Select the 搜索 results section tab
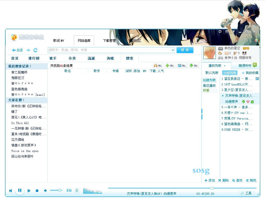The image size is (265, 198). 130,58
